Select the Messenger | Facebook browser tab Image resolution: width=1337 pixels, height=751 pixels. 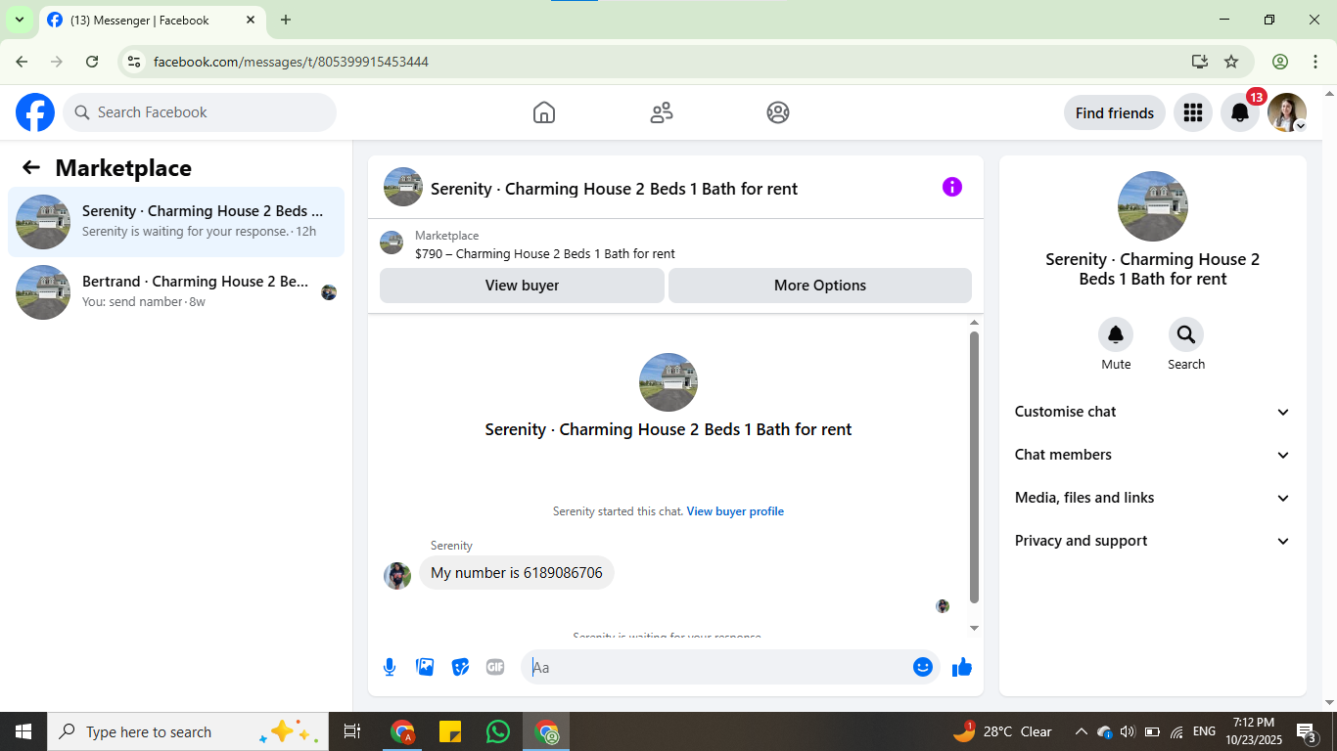153,20
